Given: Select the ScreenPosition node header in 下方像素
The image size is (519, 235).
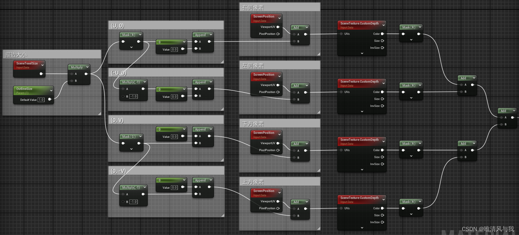Looking at the screenshot, I should coord(266,134).
